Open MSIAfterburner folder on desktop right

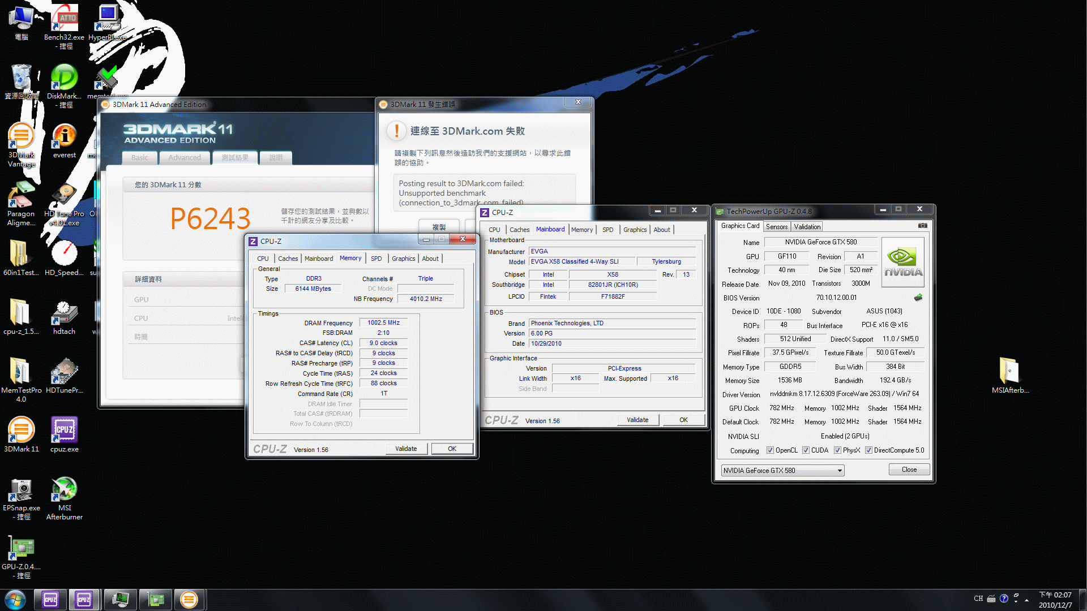1009,376
